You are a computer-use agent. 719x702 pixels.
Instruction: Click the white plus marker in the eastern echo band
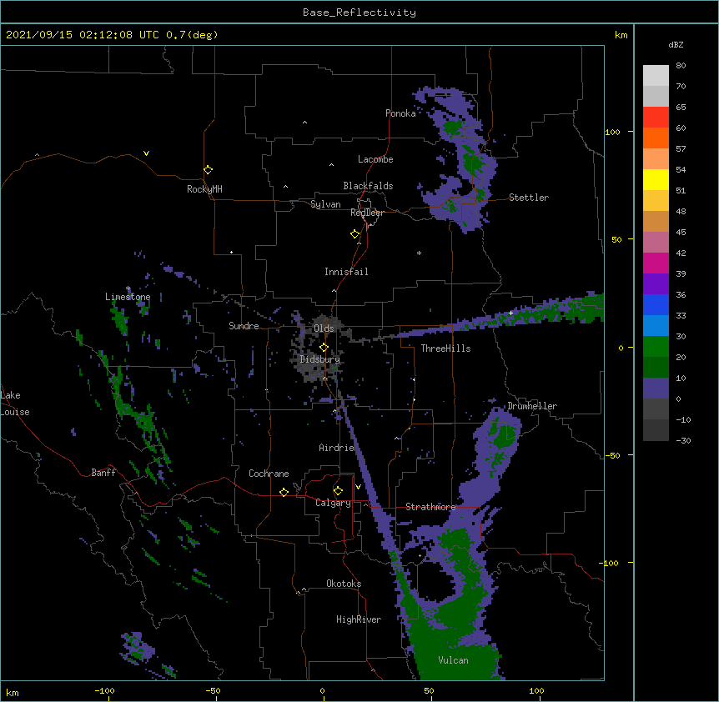coord(510,313)
